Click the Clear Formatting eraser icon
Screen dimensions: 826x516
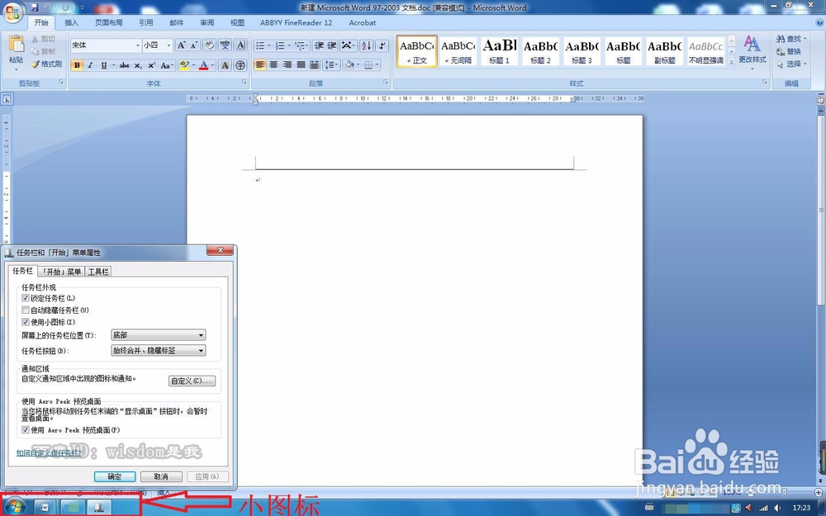(x=210, y=45)
